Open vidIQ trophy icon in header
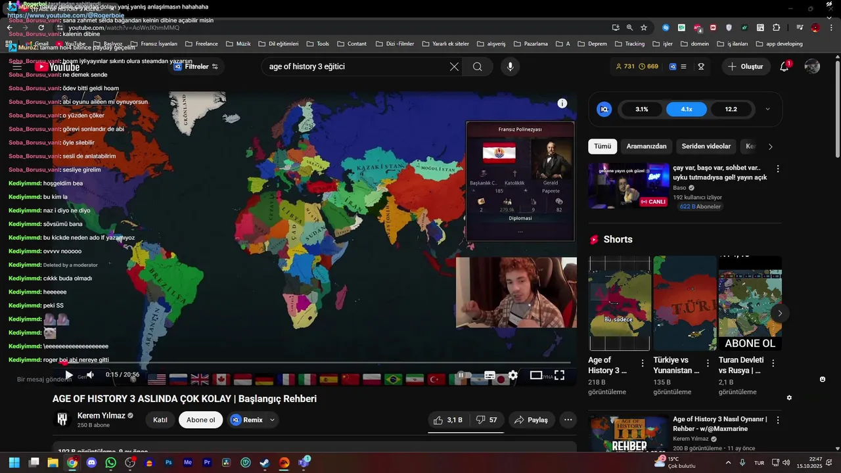The image size is (841, 473). pos(701,66)
